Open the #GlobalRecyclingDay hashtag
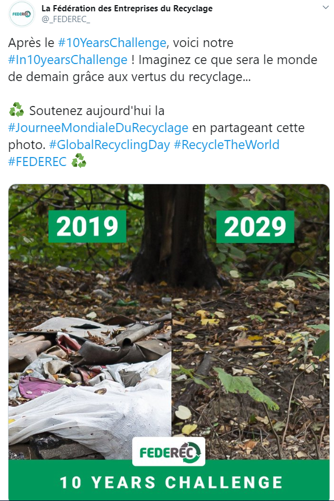The height and width of the screenshot is (501, 334). [109, 145]
